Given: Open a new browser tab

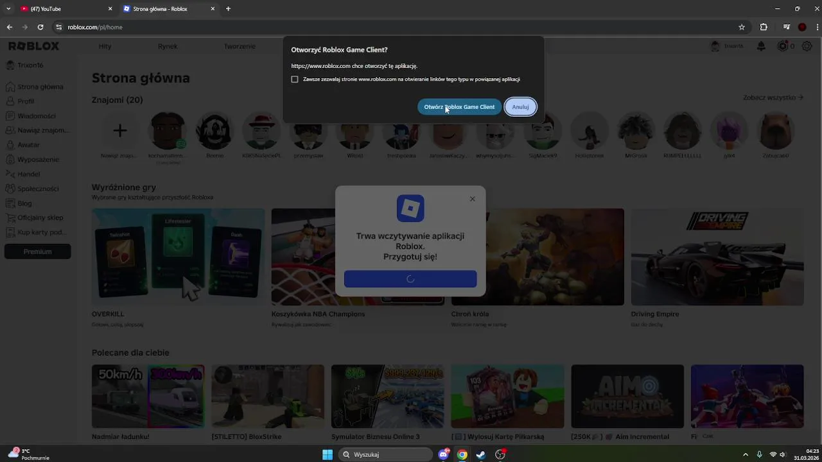Looking at the screenshot, I should [228, 9].
